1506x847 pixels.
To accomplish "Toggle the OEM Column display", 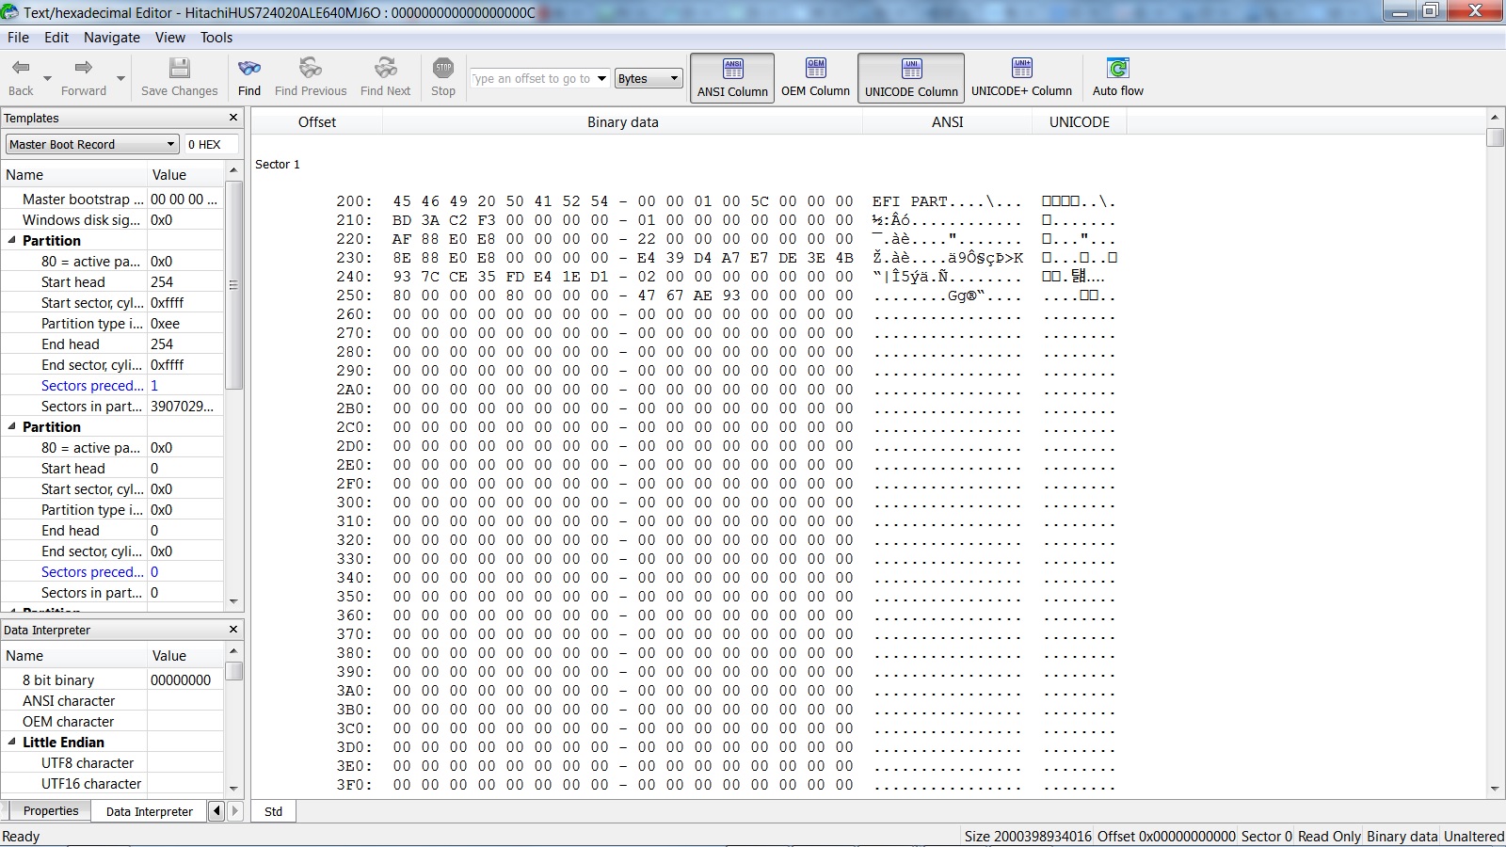I will [x=815, y=78].
